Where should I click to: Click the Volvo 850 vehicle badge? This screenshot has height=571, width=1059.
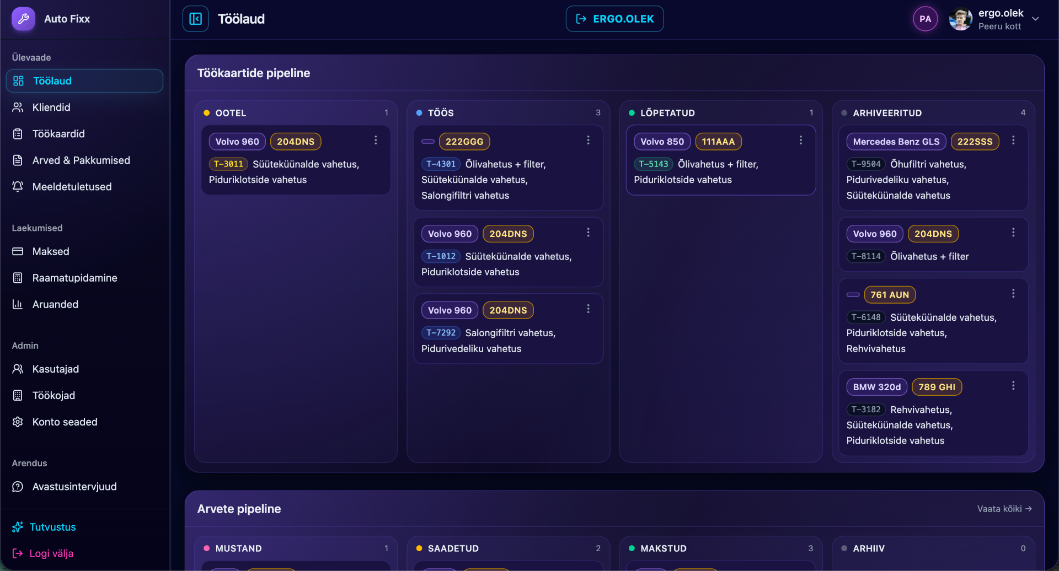click(662, 142)
